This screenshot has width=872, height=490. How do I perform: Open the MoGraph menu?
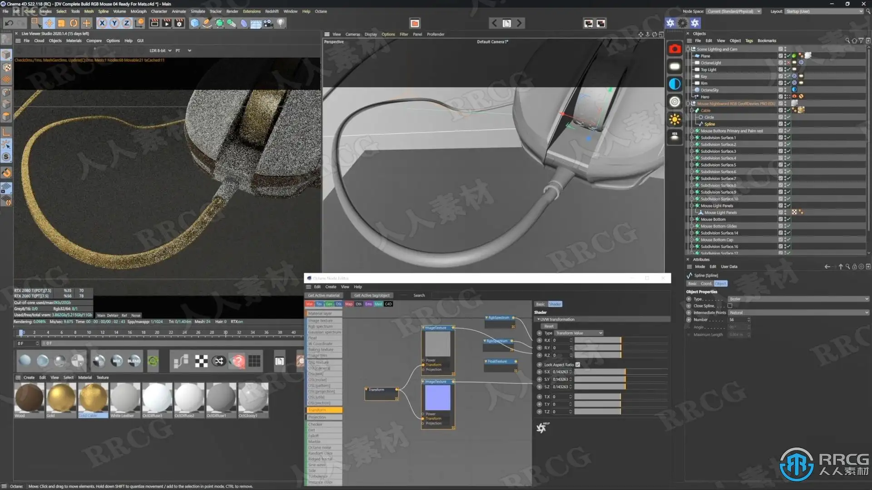138,11
